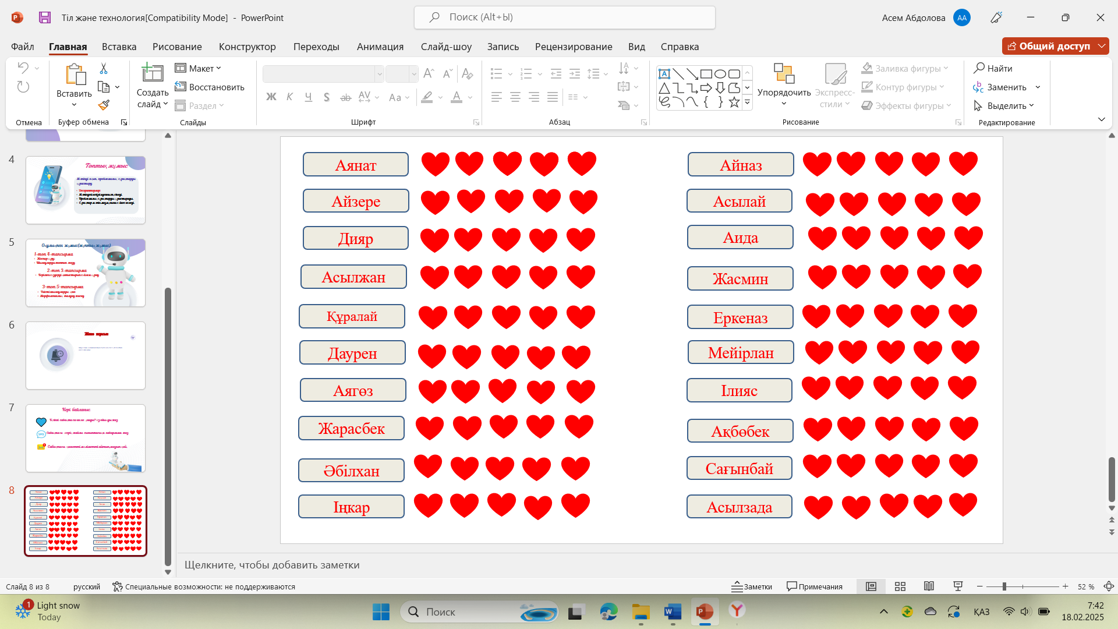
Task: Start slideshow from status bar icon
Action: 957,586
